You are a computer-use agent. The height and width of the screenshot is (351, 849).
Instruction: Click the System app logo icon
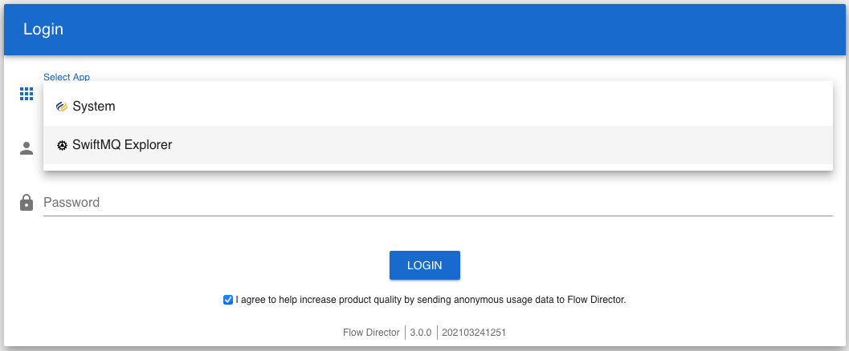[x=62, y=107]
